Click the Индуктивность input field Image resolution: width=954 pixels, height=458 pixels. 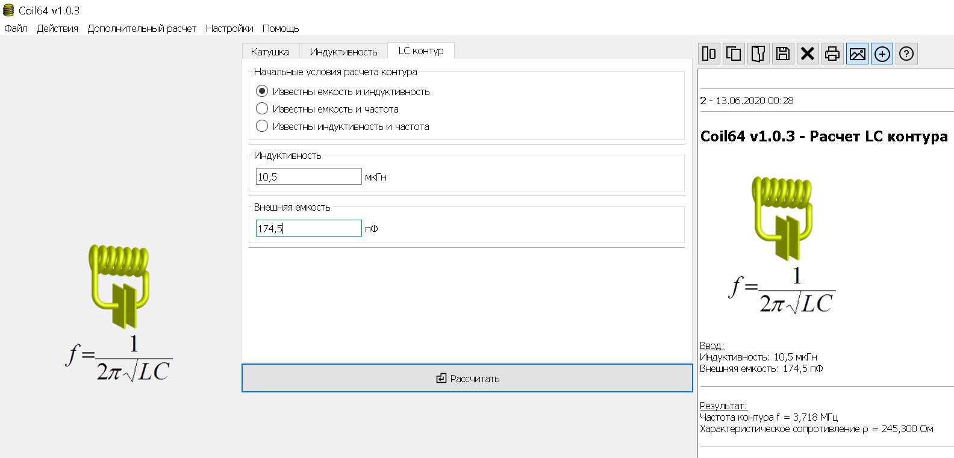point(308,177)
